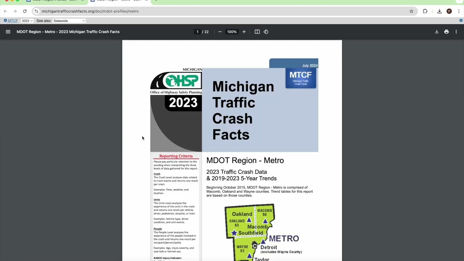Click the PDF page number field

click(x=198, y=32)
